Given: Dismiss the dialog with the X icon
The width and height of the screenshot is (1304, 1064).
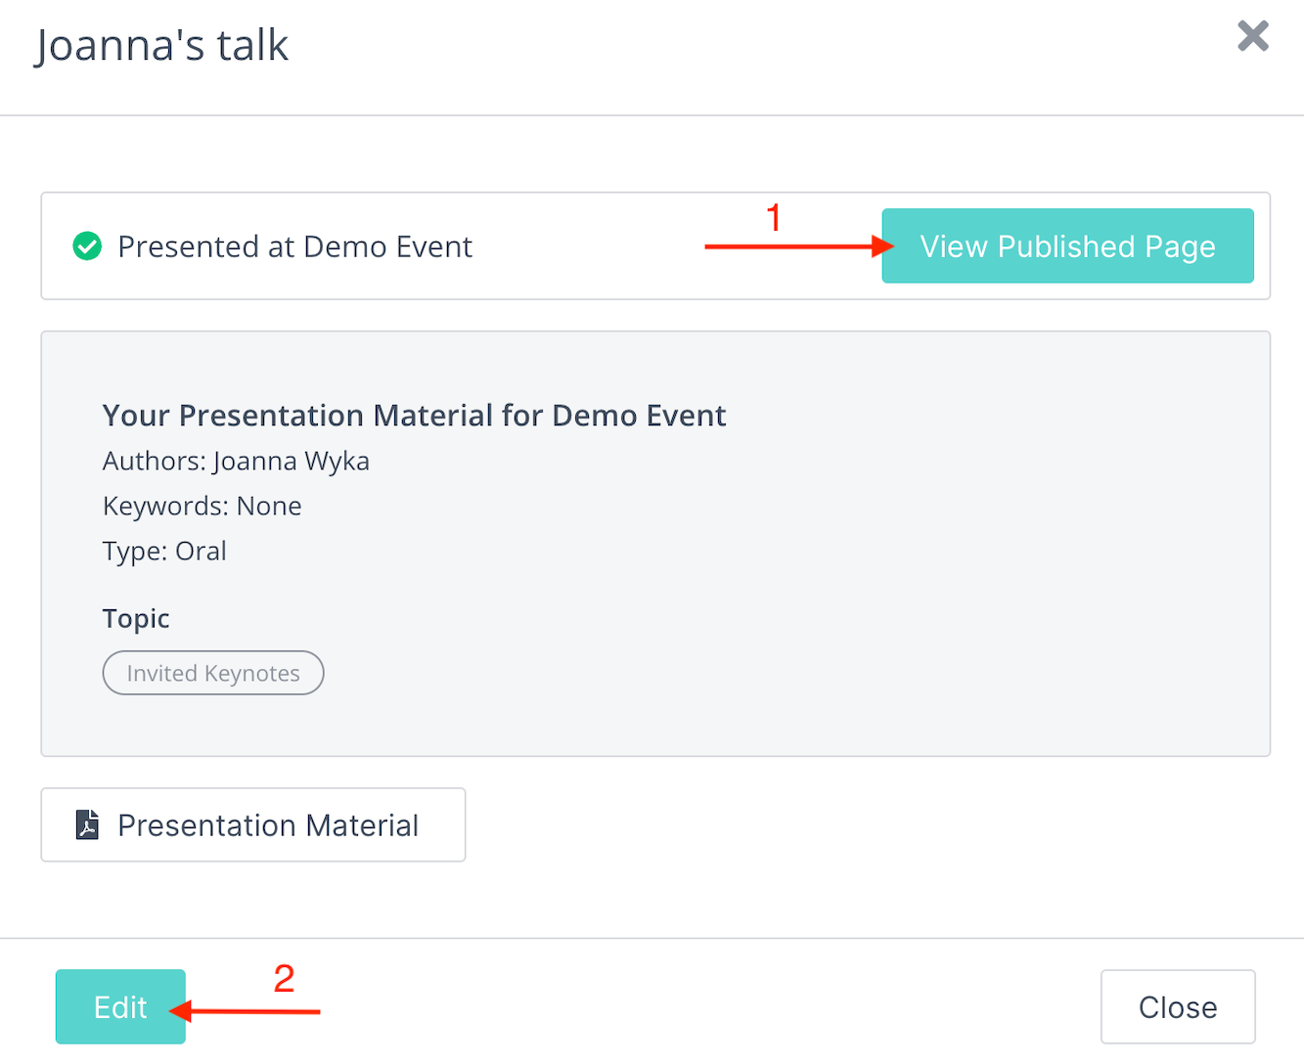Looking at the screenshot, I should tap(1252, 36).
